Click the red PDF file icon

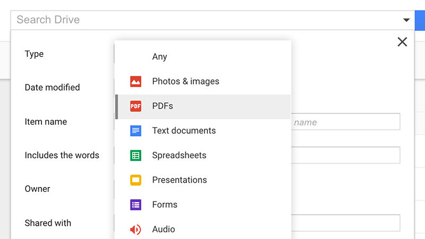135,106
